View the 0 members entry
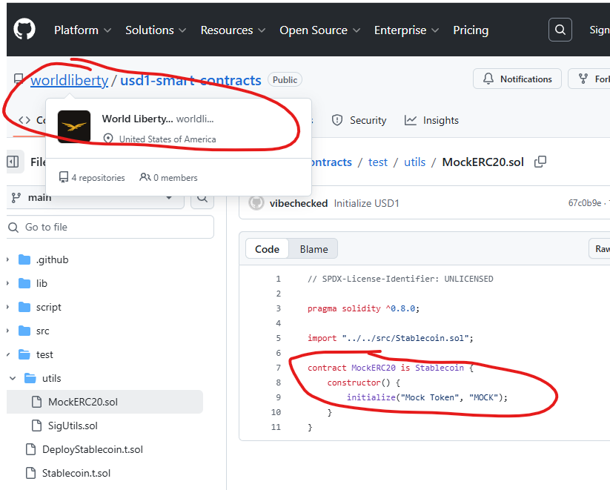This screenshot has height=490, width=610. [x=168, y=177]
